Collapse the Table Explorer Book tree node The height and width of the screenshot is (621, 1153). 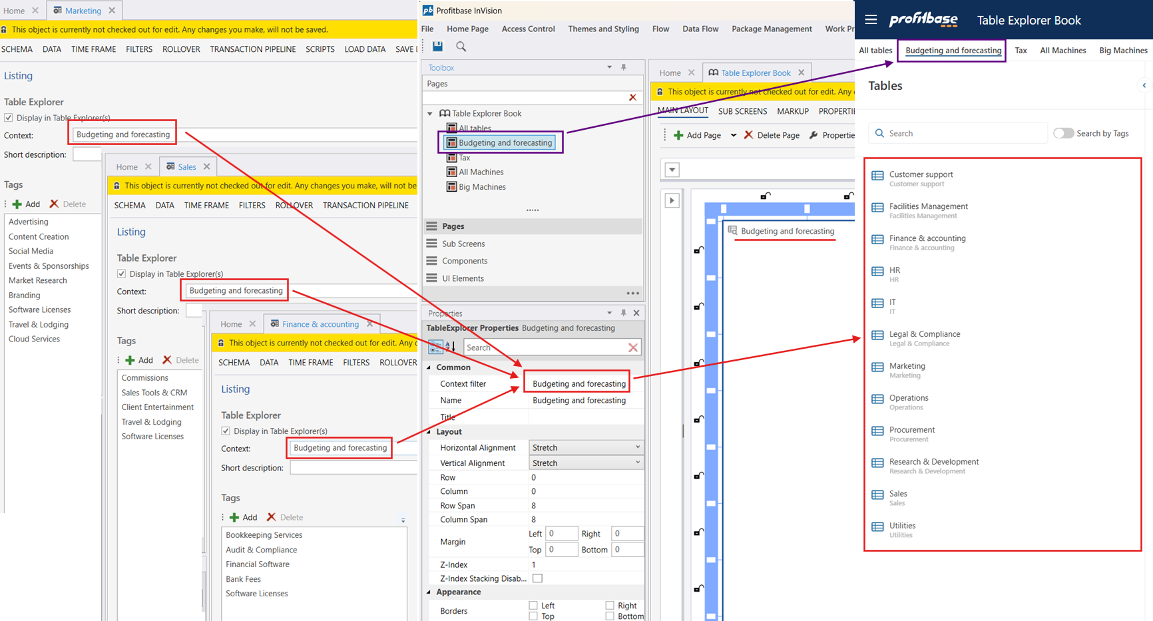(x=430, y=114)
